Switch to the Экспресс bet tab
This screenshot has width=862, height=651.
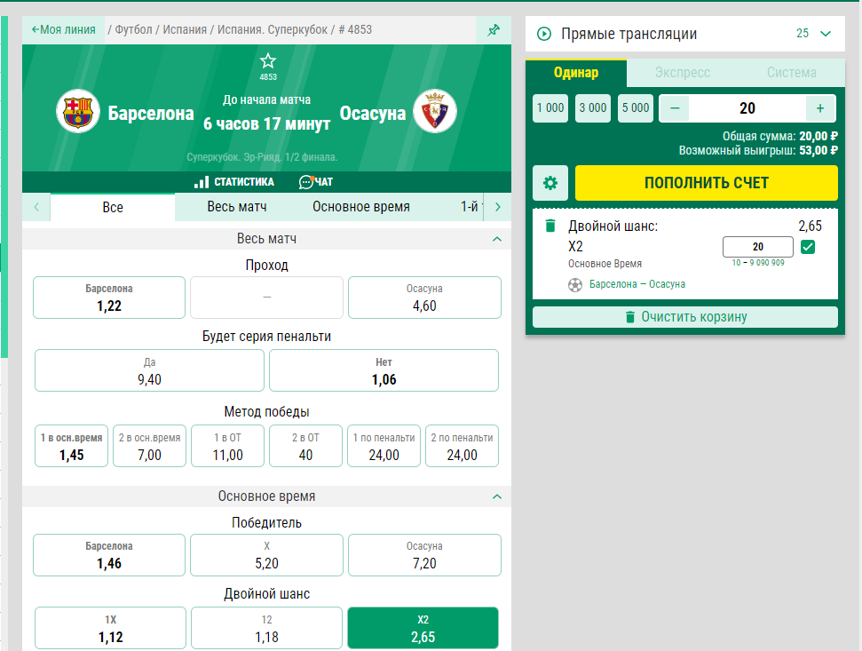click(683, 73)
